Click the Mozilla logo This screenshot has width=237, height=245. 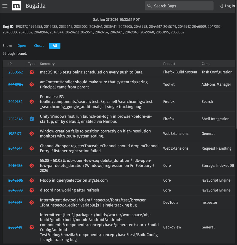16,6
